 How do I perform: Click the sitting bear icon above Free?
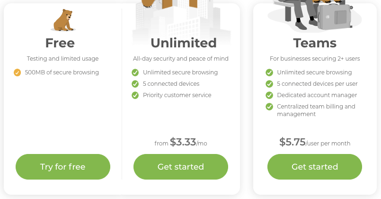click(x=63, y=20)
